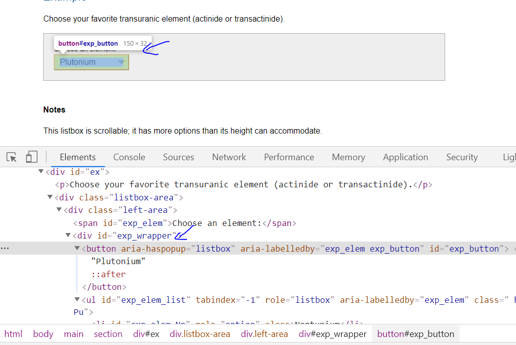Select body in the breadcrumb bar
516x345 pixels.
click(43, 333)
